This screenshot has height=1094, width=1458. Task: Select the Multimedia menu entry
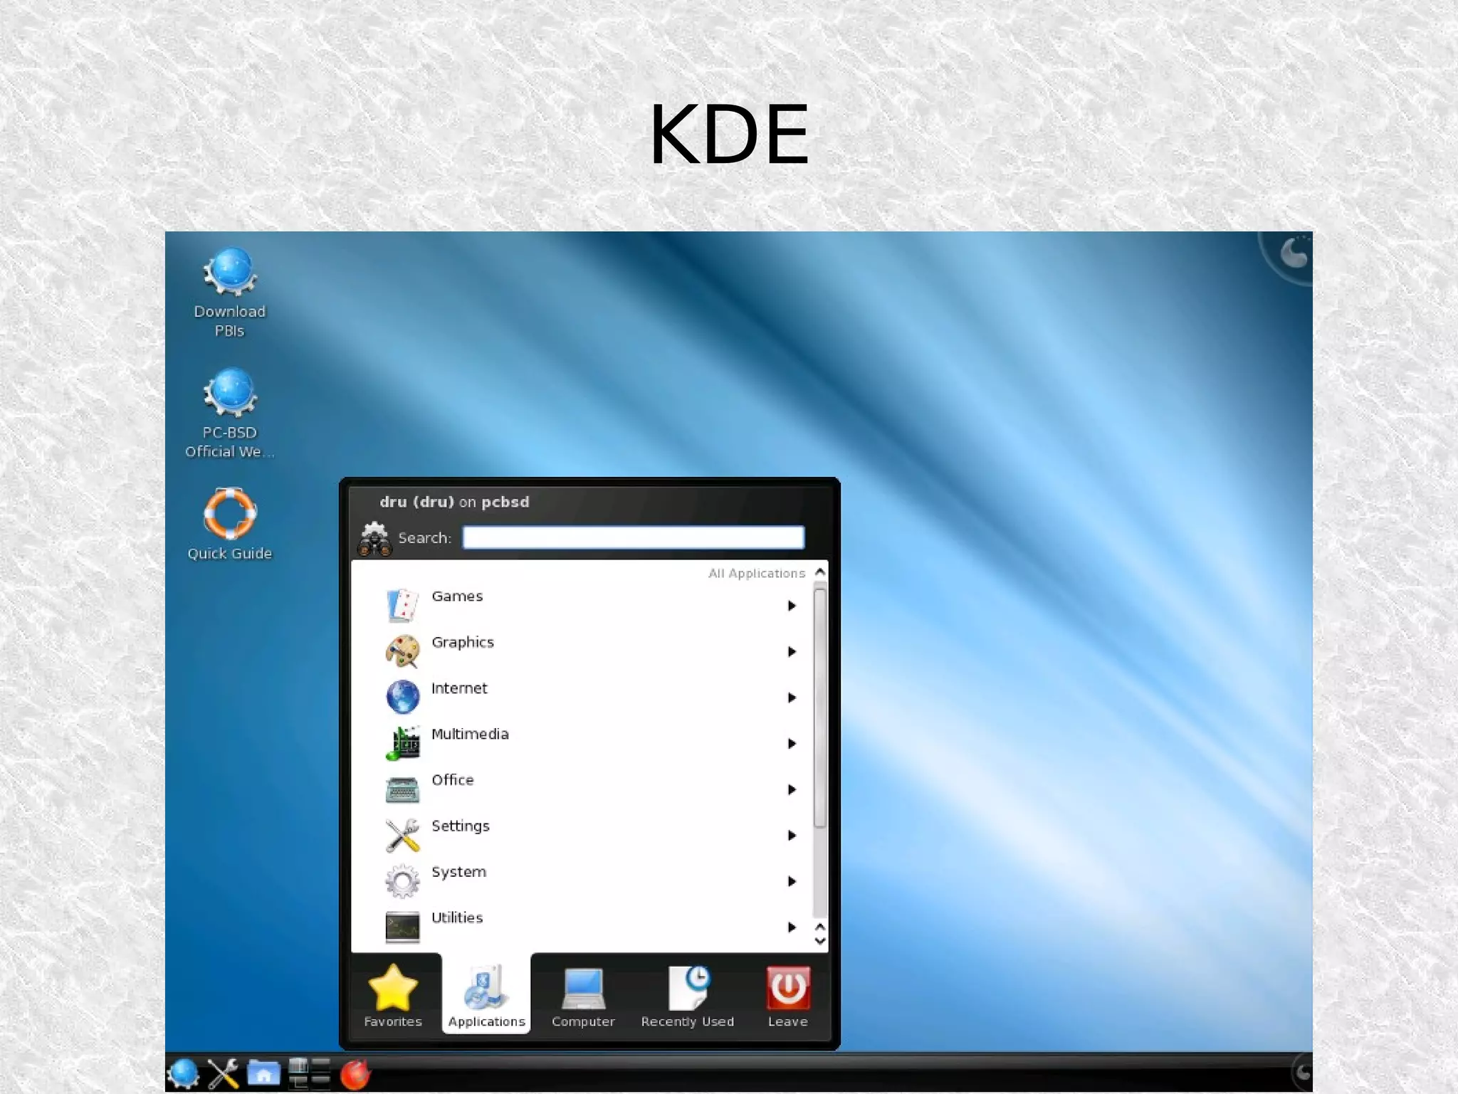tap(582, 743)
